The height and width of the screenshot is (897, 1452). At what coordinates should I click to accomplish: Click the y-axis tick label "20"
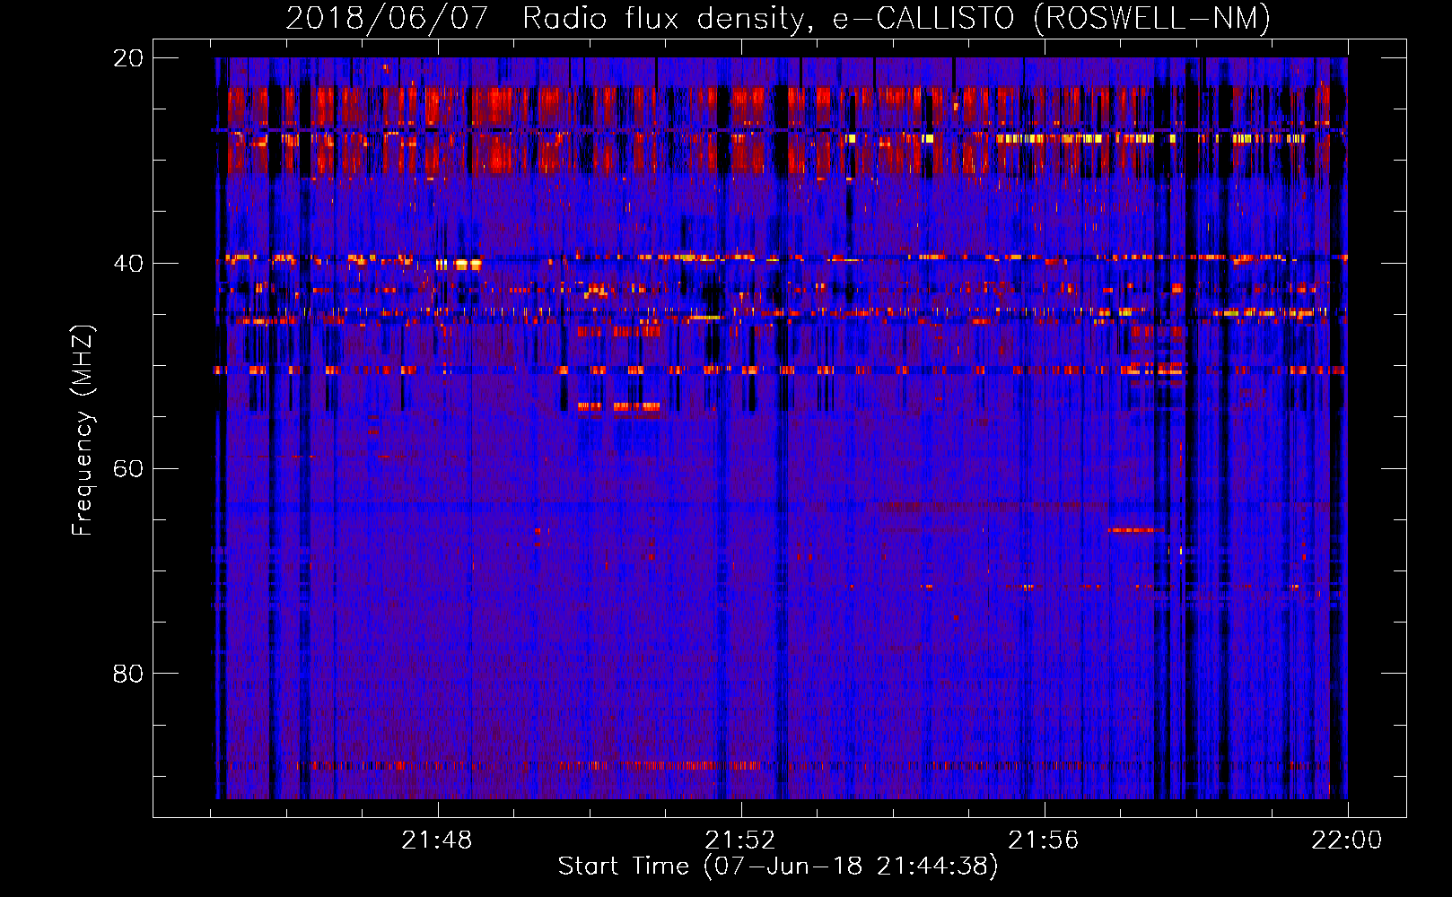coord(127,58)
